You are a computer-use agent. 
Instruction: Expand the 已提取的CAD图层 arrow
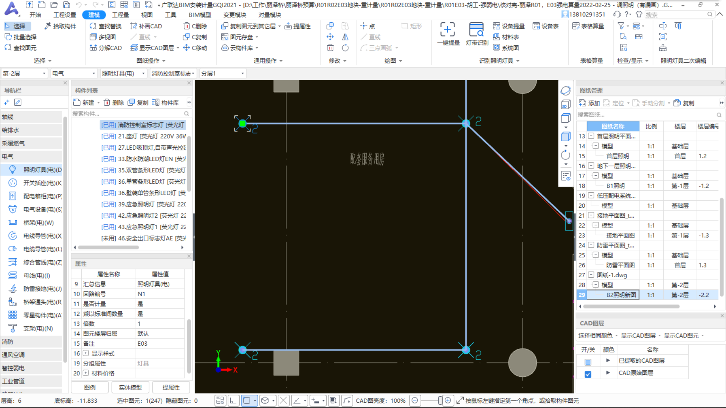[608, 360]
